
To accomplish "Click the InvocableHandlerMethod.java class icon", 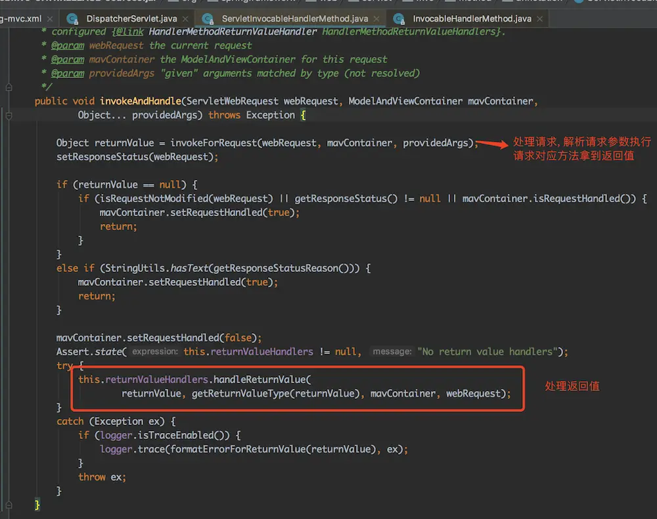I will coord(399,19).
